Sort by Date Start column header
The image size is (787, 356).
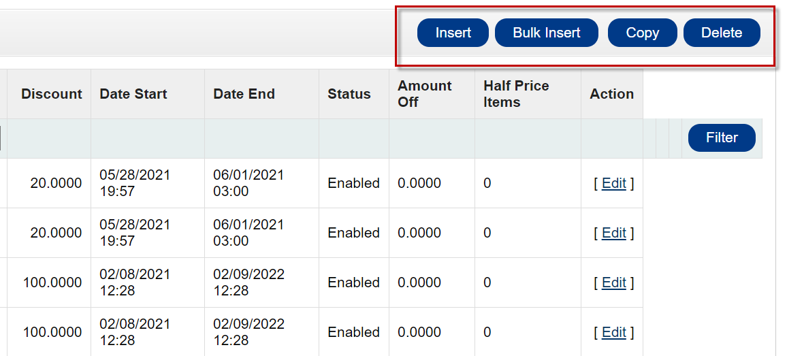(133, 94)
